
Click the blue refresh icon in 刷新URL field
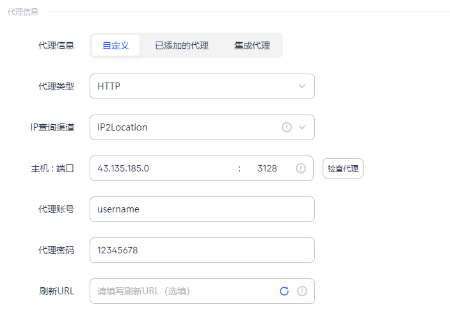pyautogui.click(x=284, y=291)
